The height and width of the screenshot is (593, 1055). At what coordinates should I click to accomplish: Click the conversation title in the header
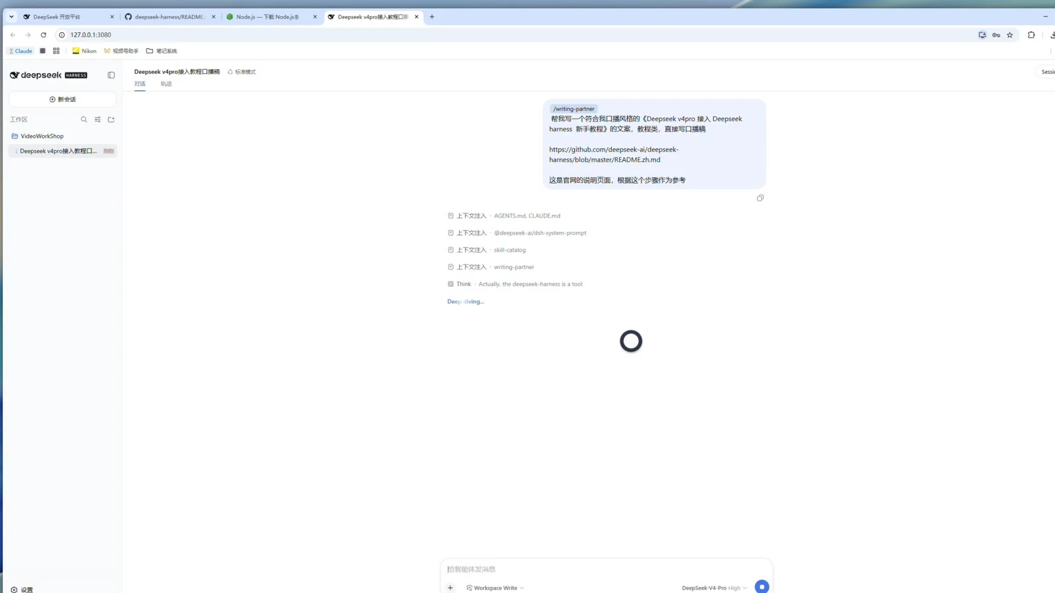coord(177,72)
